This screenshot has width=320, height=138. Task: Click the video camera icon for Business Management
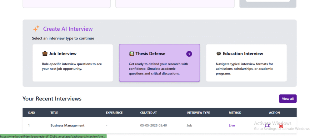267,125
